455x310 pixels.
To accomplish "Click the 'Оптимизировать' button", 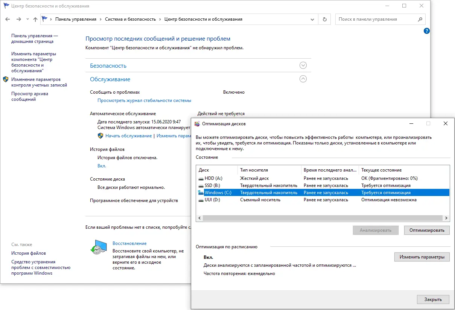I will pos(427,230).
